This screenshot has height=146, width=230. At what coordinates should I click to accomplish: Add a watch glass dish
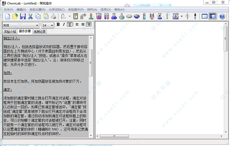pyautogui.click(x=129, y=16)
